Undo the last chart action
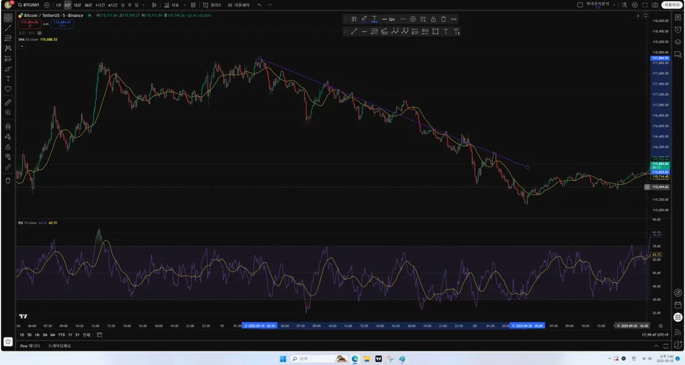 coord(259,5)
